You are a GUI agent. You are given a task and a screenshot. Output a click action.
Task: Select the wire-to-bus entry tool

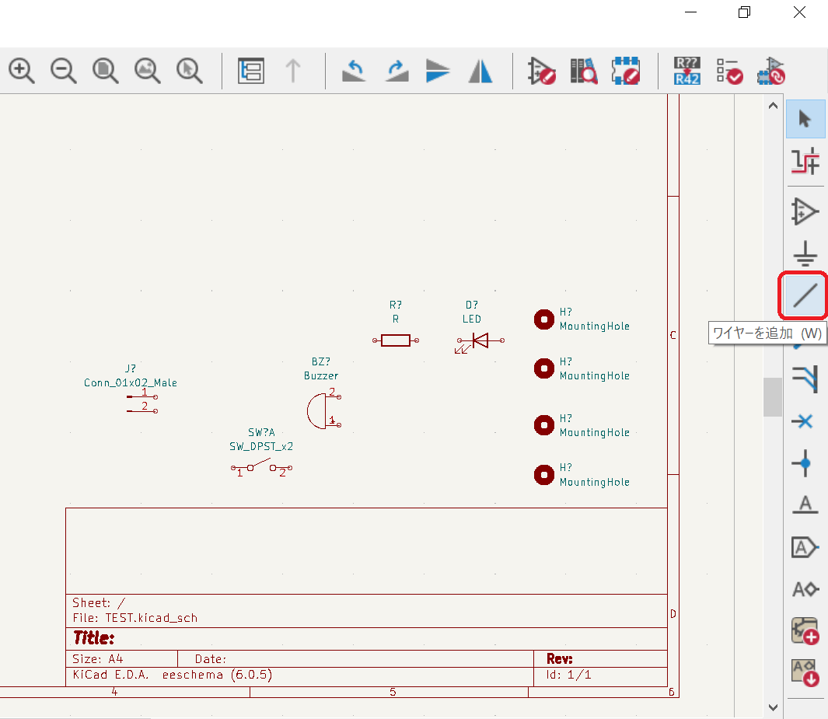tap(805, 379)
